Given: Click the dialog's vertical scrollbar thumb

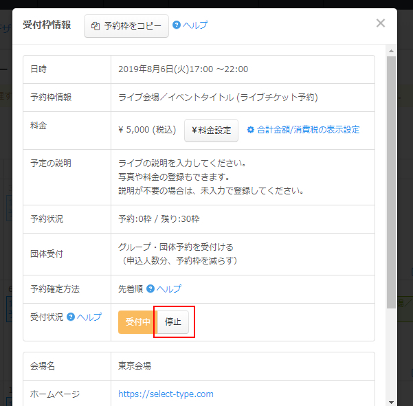Looking at the screenshot, I should point(391,179).
